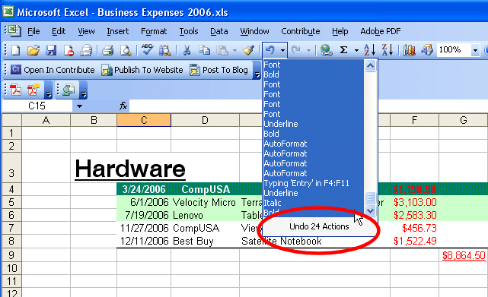Viewport: 488px width, 297px height.
Task: Open the Name Box dropdown arrow
Action: 79,106
